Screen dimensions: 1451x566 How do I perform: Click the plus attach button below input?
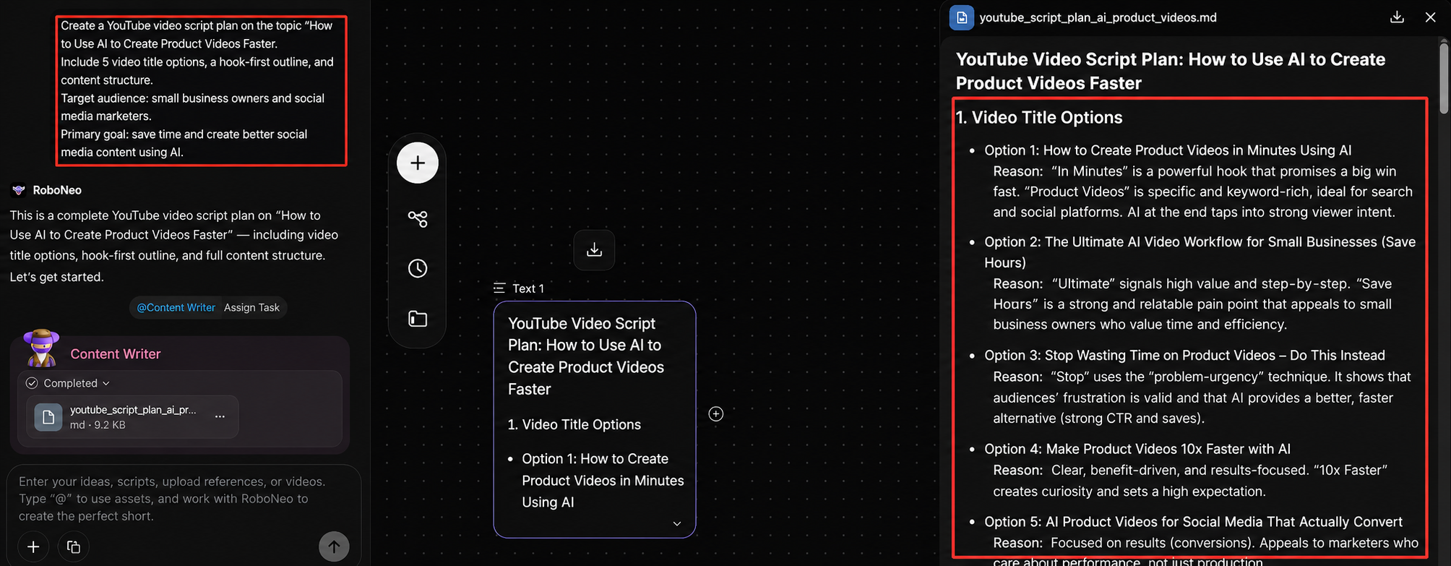[33, 546]
